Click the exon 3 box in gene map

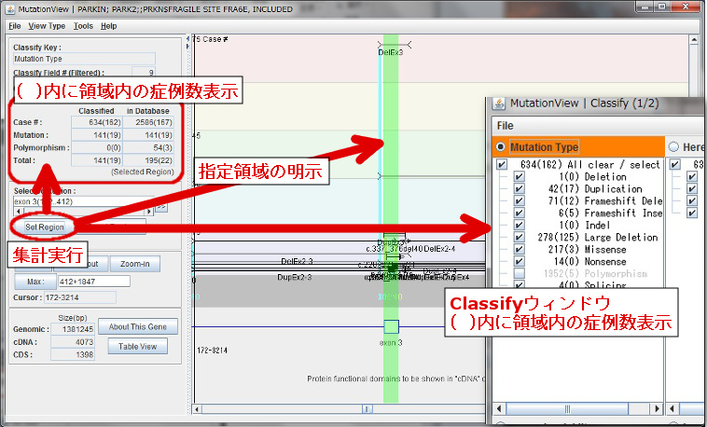391,326
